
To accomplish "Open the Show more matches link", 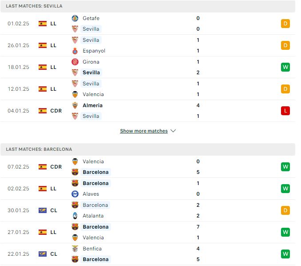I will (144, 131).
